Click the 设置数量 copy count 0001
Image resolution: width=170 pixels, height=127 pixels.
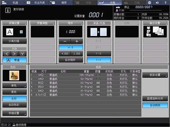pos(96,15)
